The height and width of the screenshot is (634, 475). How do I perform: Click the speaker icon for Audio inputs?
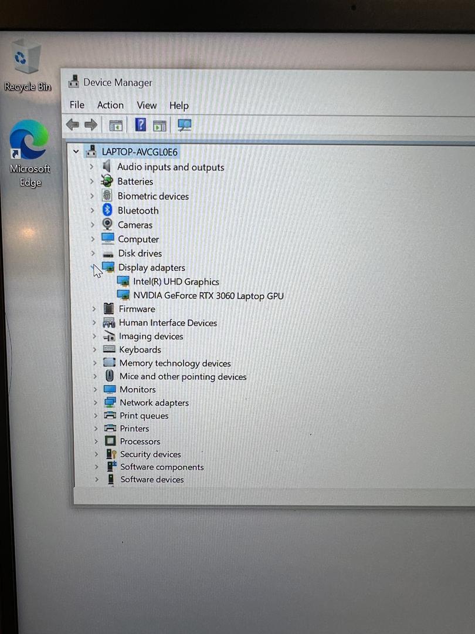(x=107, y=166)
